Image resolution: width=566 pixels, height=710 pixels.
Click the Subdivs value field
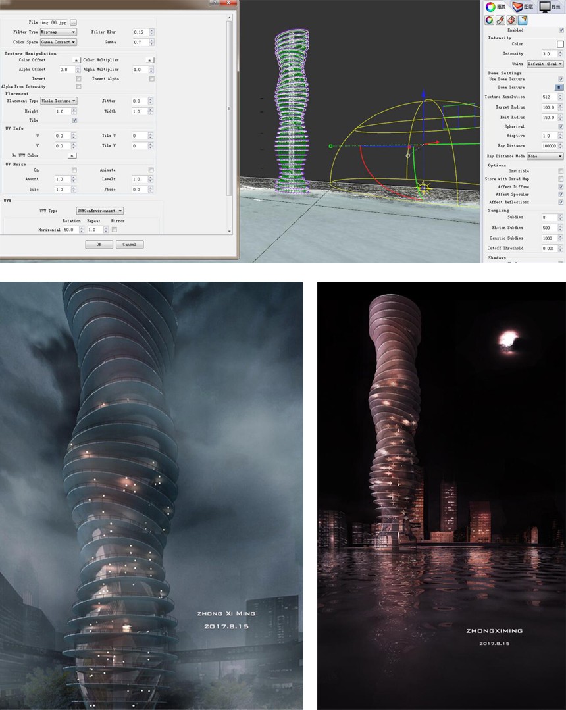[550, 217]
